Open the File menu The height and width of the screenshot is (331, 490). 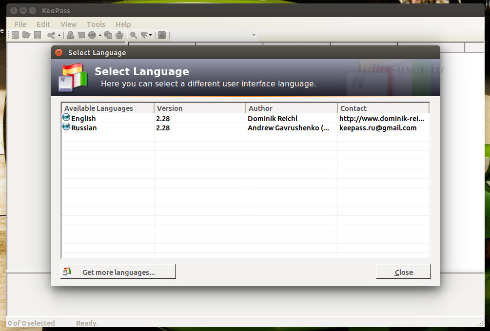point(20,24)
